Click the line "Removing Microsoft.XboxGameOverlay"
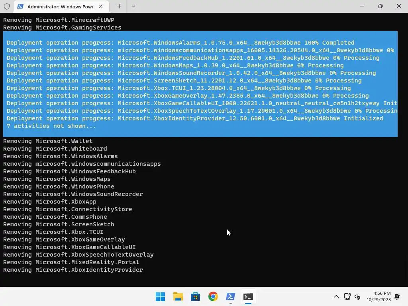The width and height of the screenshot is (408, 306). [64, 239]
